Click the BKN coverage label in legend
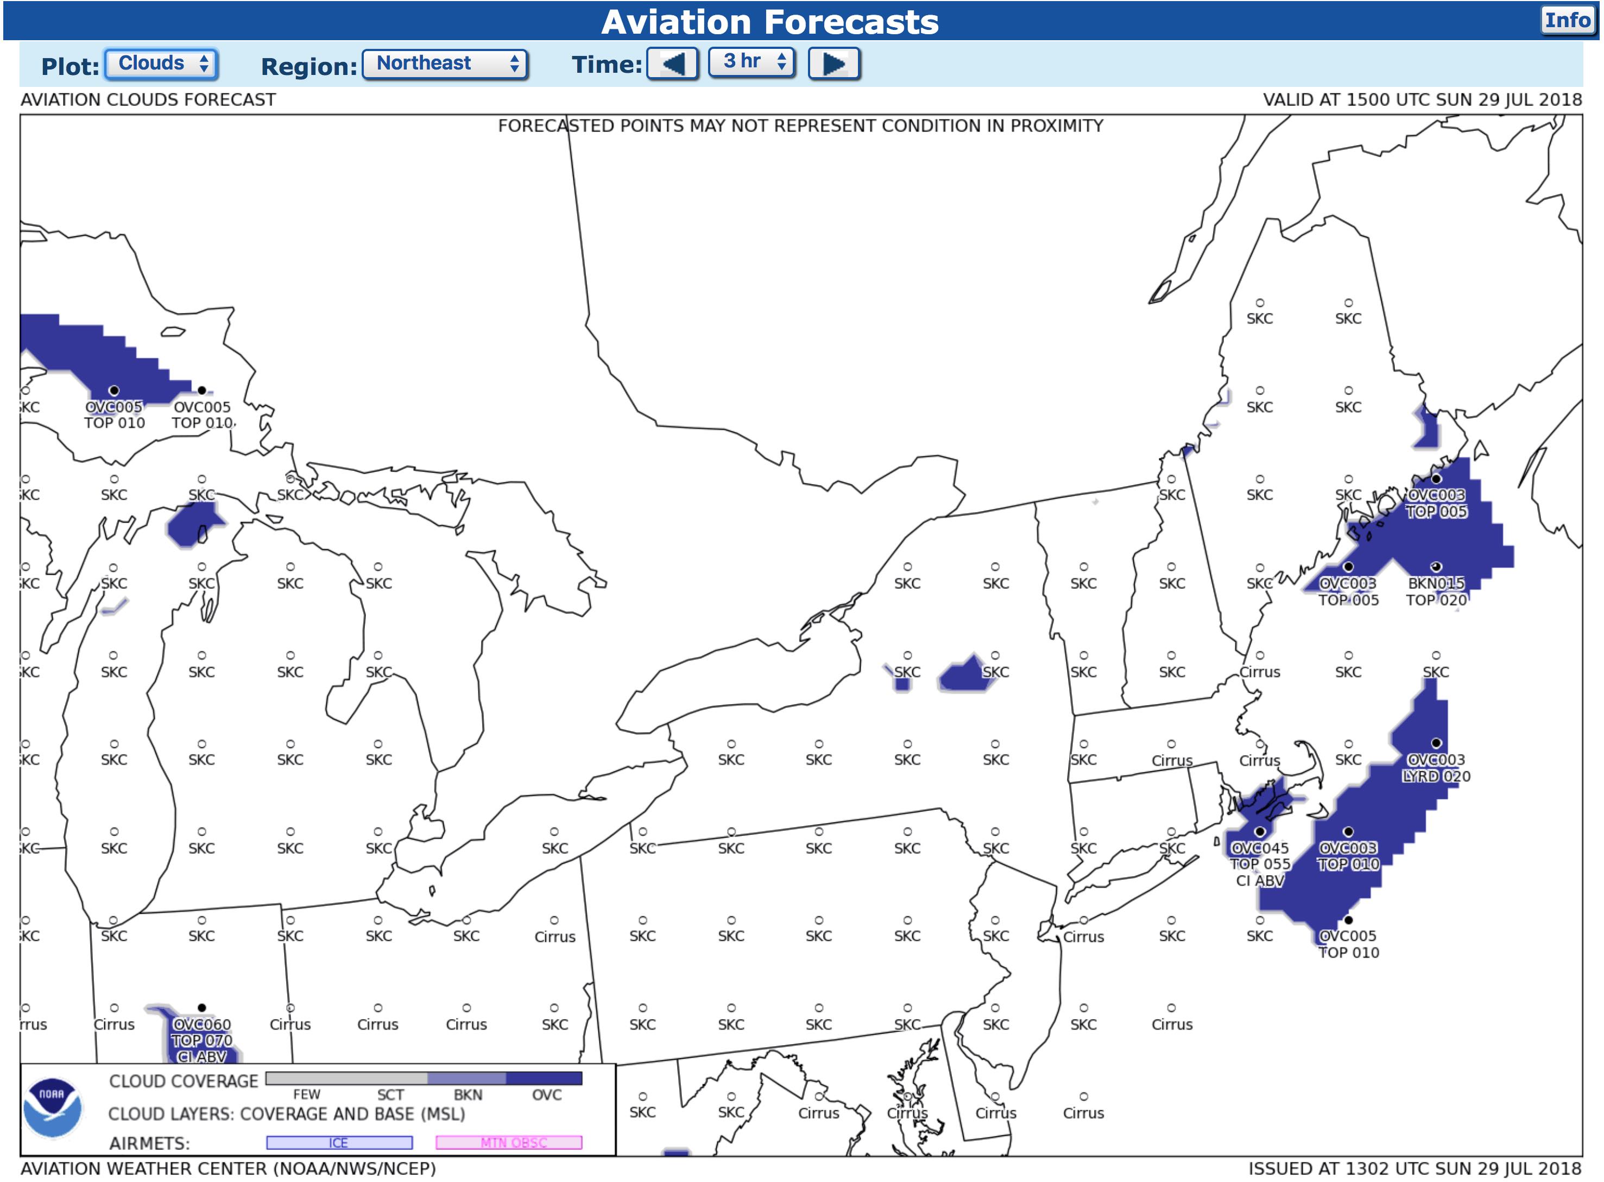The width and height of the screenshot is (1604, 1182). (468, 1096)
